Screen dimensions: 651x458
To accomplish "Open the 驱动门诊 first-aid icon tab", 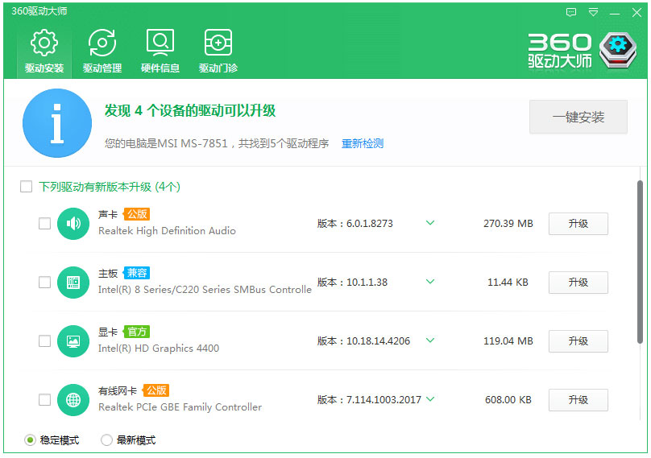I will pos(218,52).
